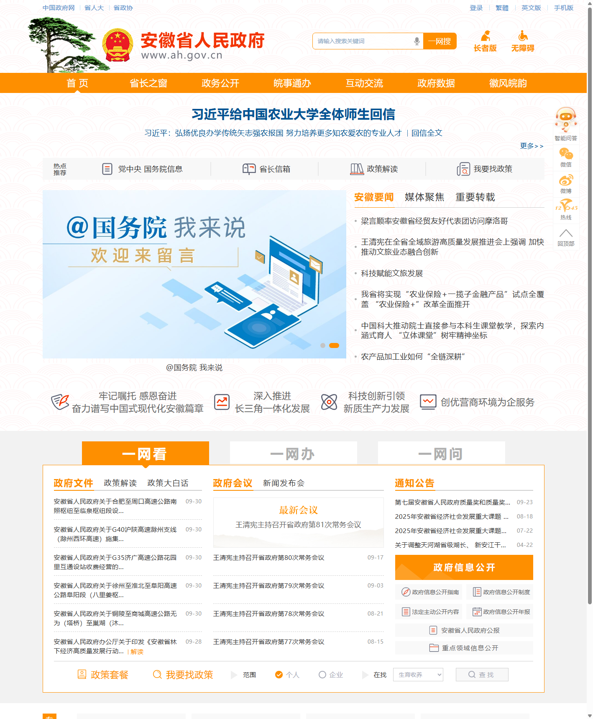
Task: Open the 12345 热线 hotline icon
Action: (x=566, y=206)
